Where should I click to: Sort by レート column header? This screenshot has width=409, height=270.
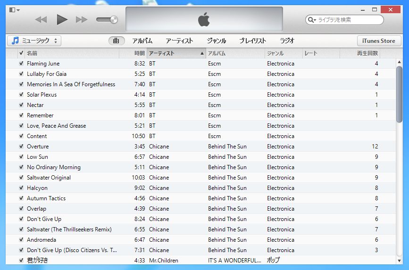[x=321, y=53]
